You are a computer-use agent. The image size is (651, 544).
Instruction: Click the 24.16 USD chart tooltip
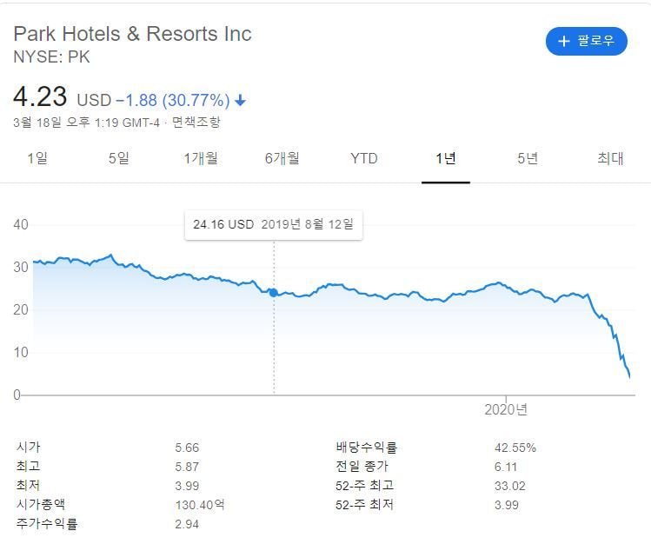274,224
